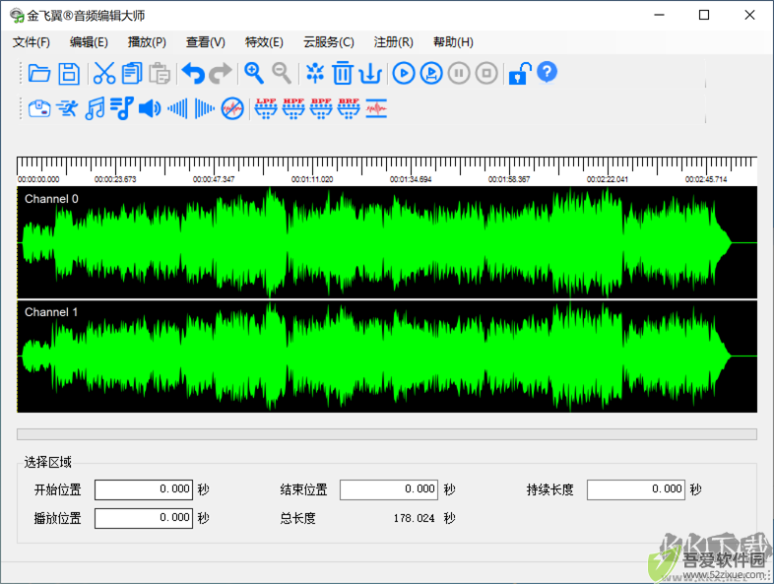Copy the selected audio
774x584 pixels.
tap(132, 73)
